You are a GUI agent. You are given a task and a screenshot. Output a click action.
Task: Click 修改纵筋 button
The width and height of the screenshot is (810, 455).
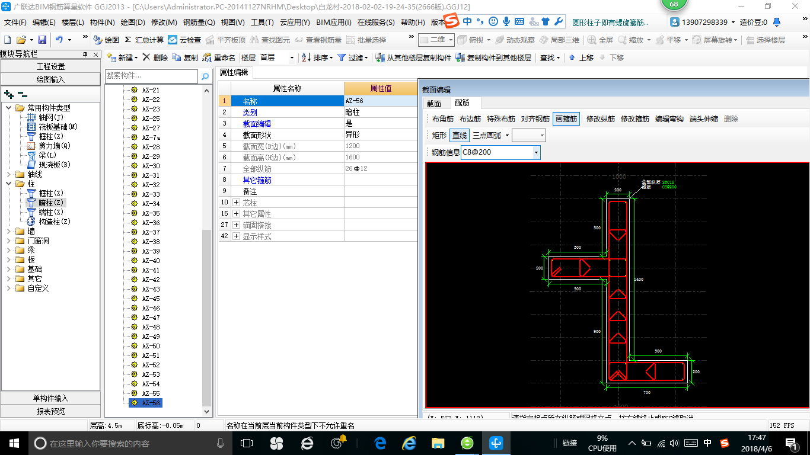pos(601,118)
